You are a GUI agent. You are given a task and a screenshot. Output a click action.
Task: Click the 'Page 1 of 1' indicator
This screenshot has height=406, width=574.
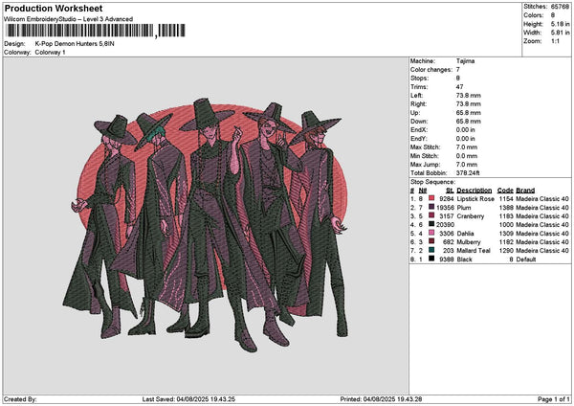554,399
